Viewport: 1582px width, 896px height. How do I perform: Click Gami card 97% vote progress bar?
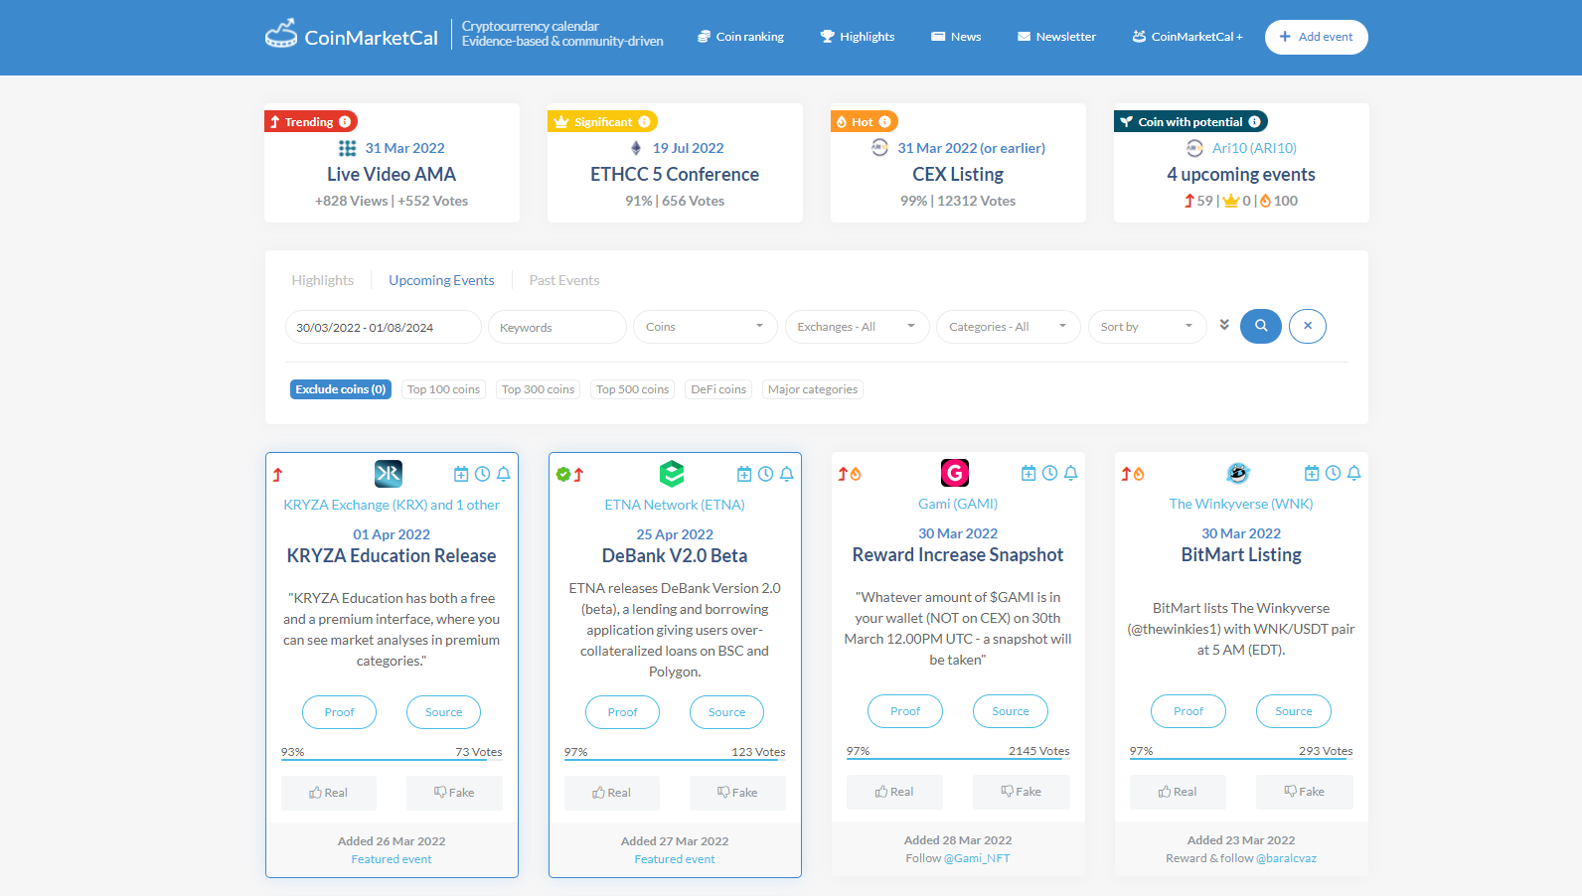958,759
